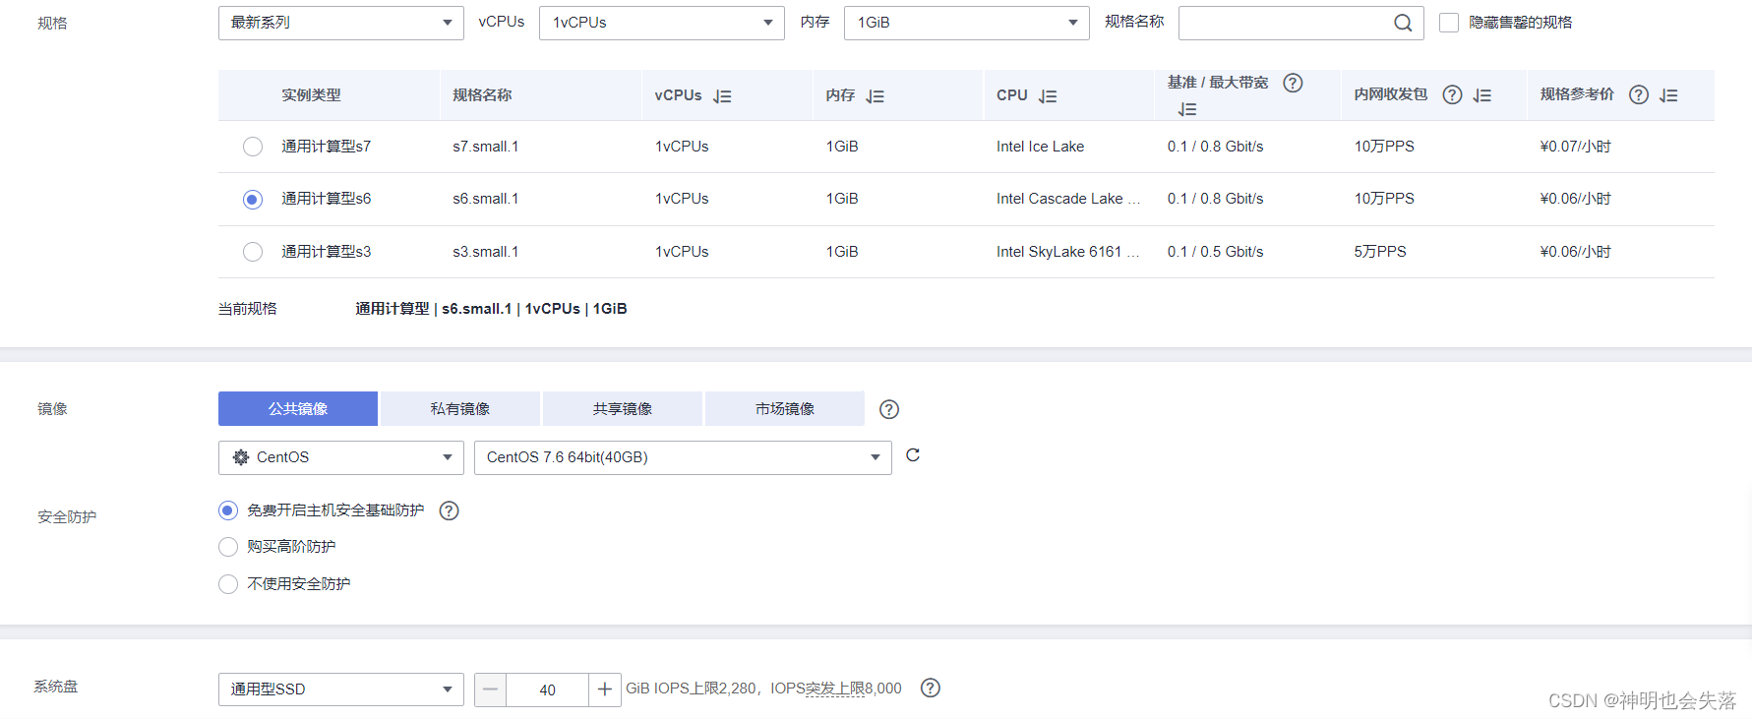Open help icon beside image type tabs
The height and width of the screenshot is (719, 1752).
pyautogui.click(x=889, y=409)
